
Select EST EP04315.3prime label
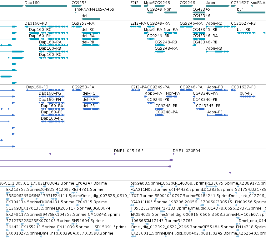coord(91,202)
